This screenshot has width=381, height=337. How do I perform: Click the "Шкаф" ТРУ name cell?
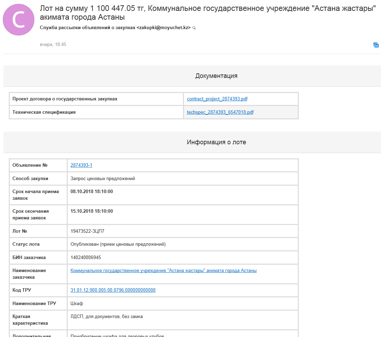click(183, 303)
